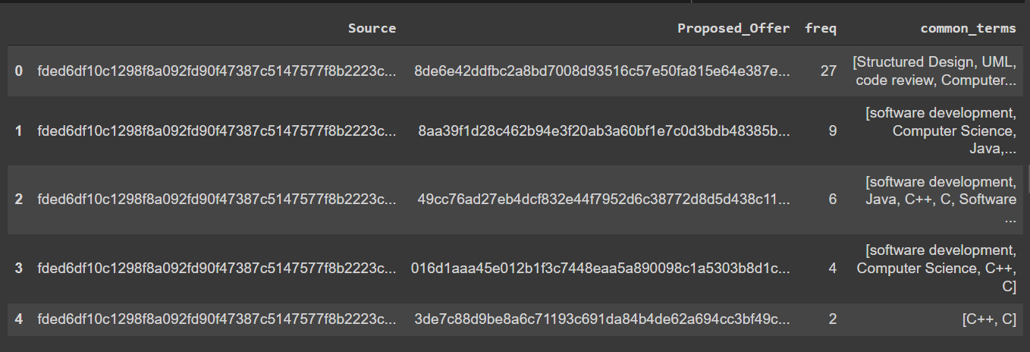The width and height of the screenshot is (1030, 352).
Task: Click the freq column header
Action: tap(821, 28)
